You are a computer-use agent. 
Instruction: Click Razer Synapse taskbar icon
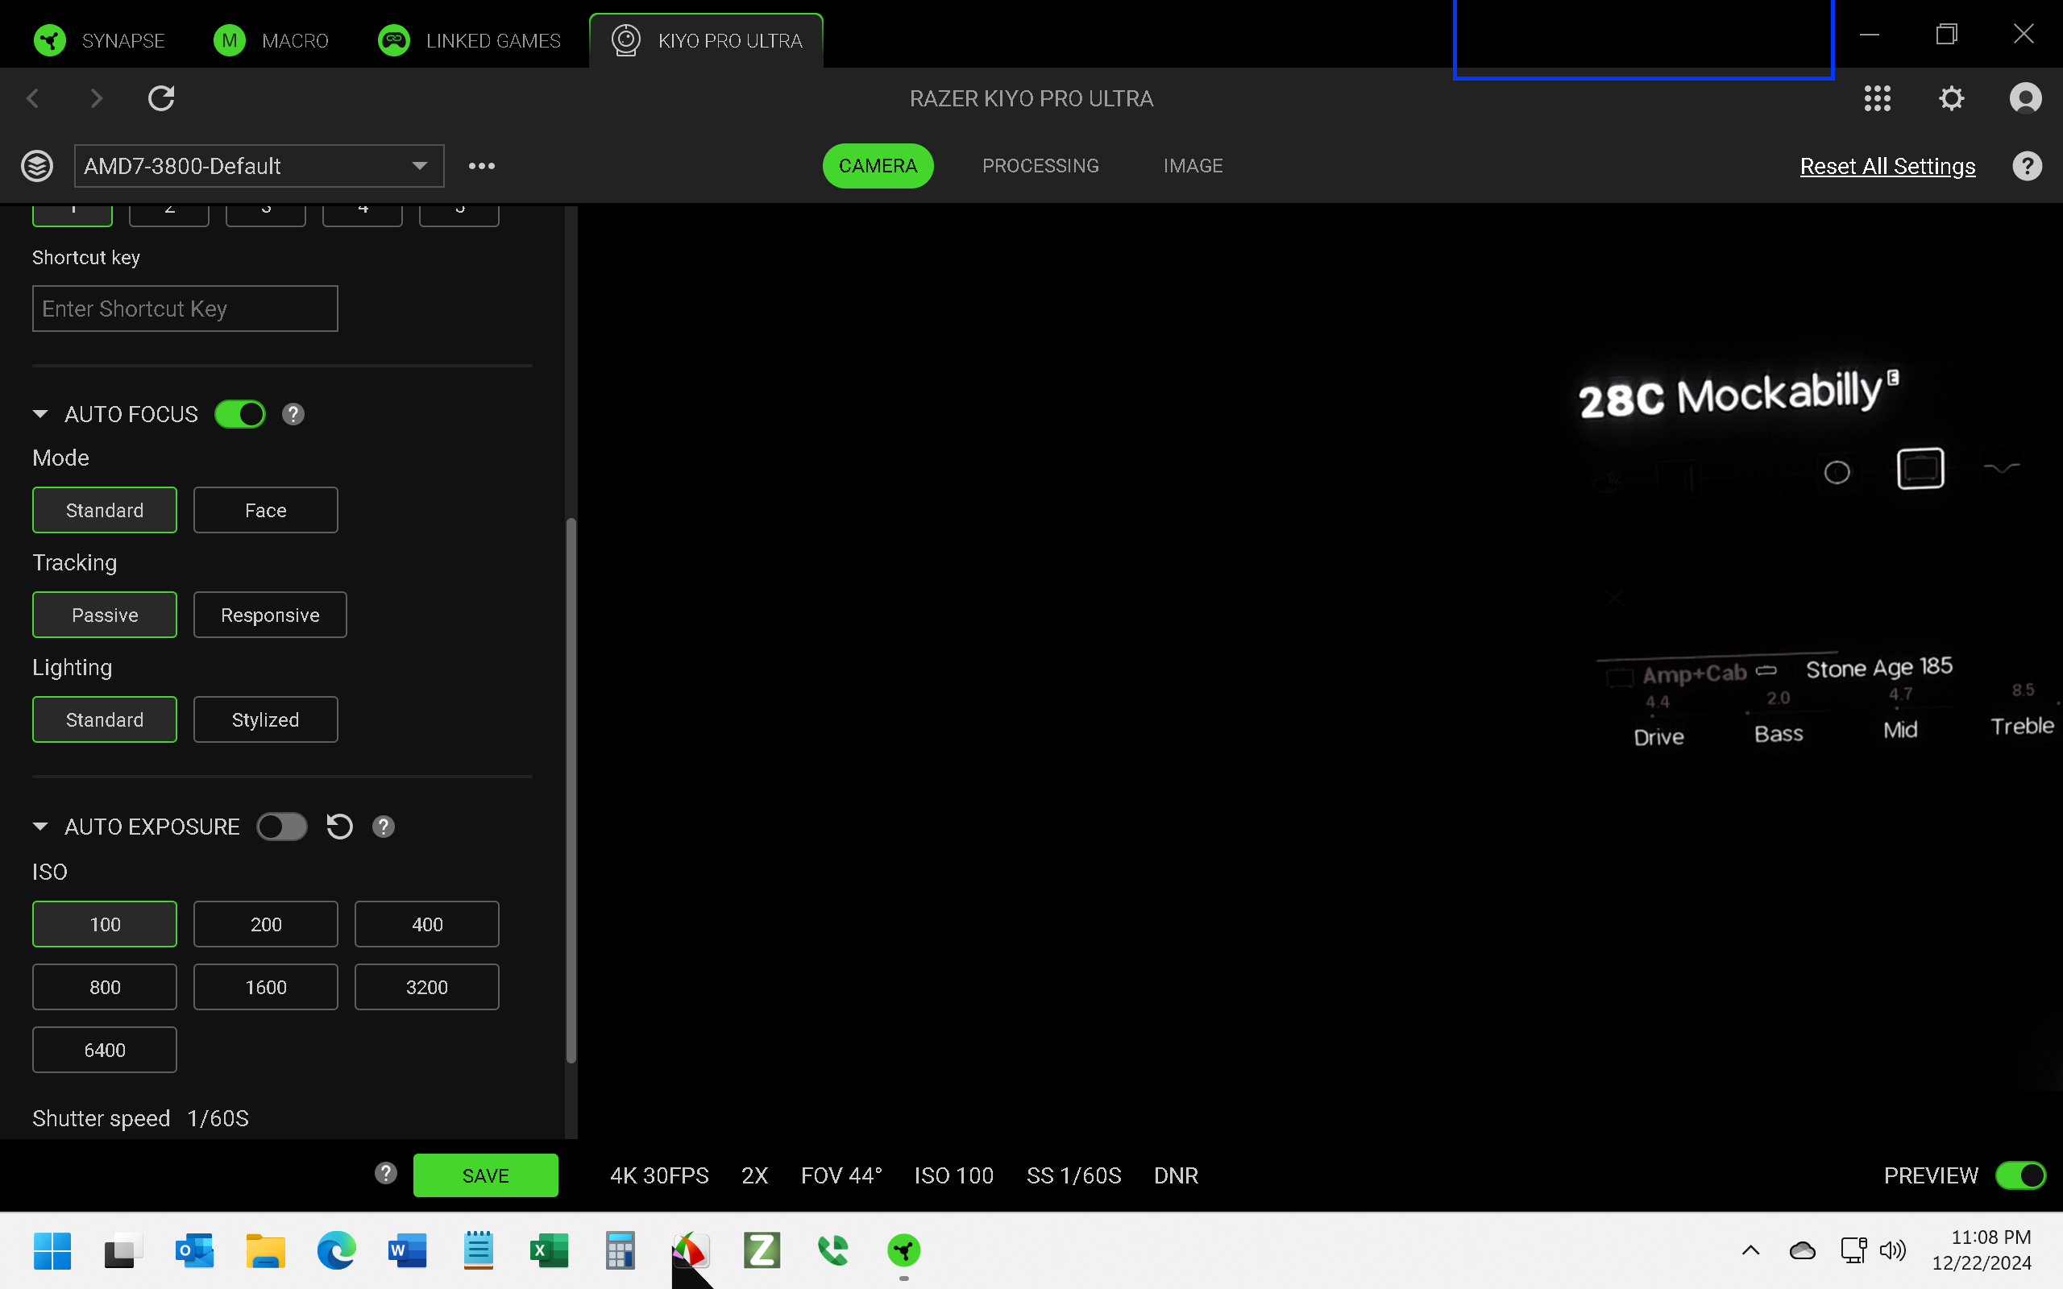pos(903,1250)
